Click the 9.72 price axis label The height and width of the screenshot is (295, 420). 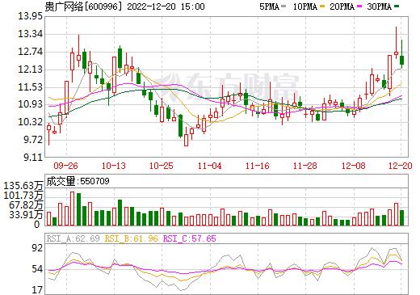(x=33, y=140)
